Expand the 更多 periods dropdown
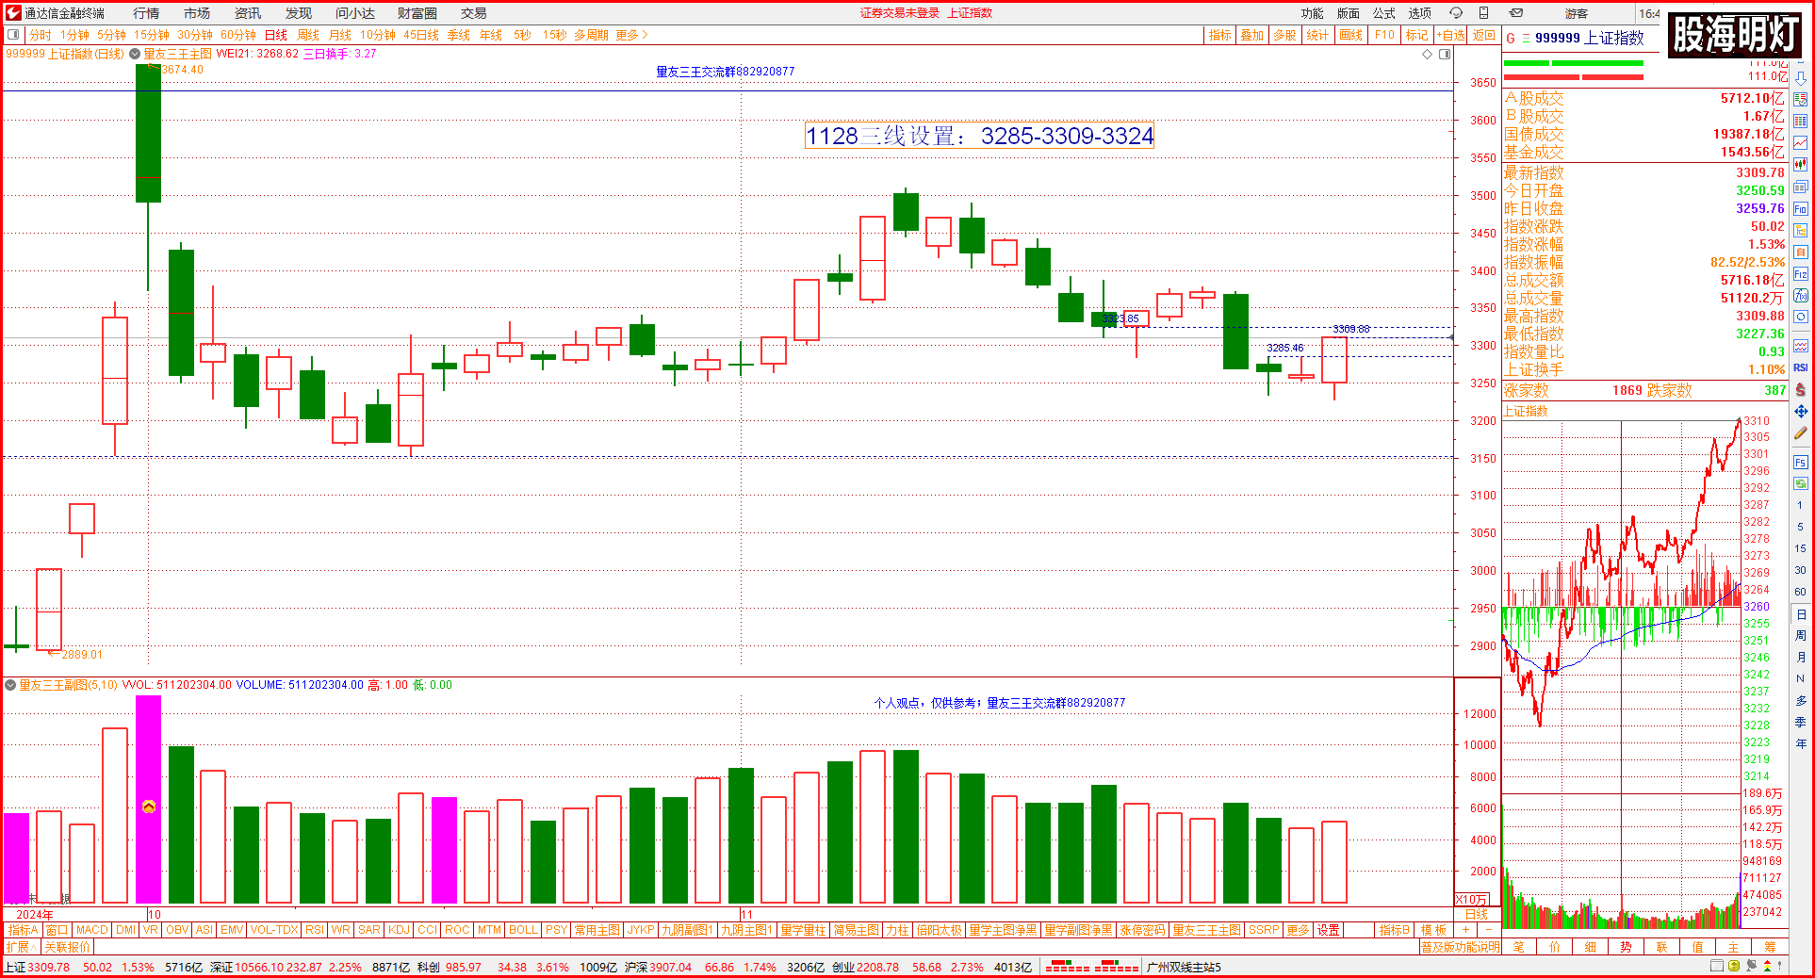 631,35
